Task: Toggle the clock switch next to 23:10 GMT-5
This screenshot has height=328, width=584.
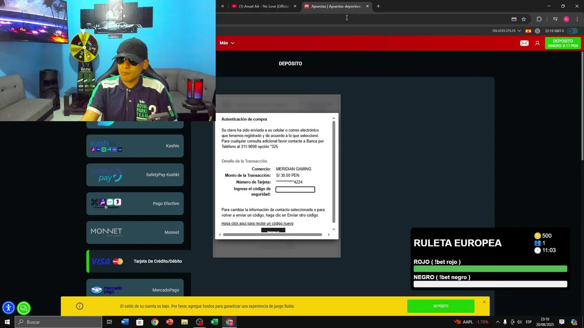Action: (x=572, y=31)
